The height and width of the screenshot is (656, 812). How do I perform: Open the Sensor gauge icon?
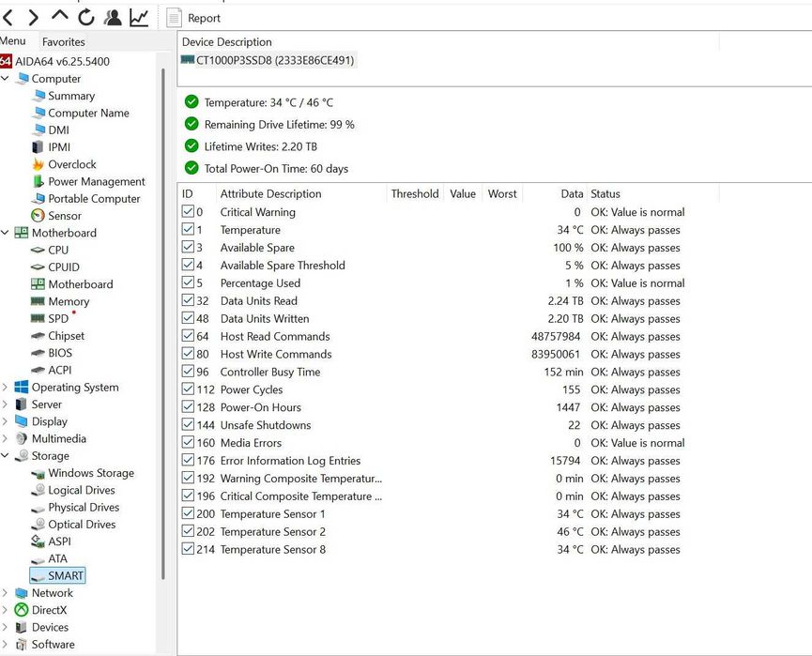click(38, 216)
